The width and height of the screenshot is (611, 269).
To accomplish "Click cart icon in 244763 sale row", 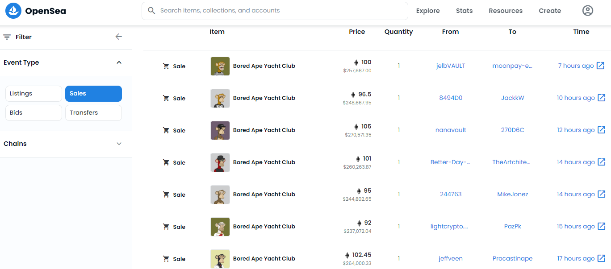I will 166,195.
